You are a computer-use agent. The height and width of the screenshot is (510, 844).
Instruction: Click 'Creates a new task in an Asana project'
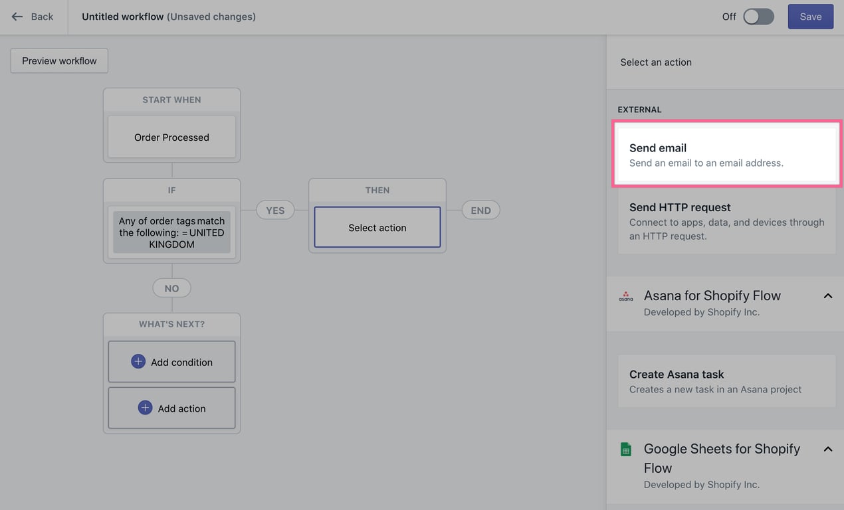715,389
